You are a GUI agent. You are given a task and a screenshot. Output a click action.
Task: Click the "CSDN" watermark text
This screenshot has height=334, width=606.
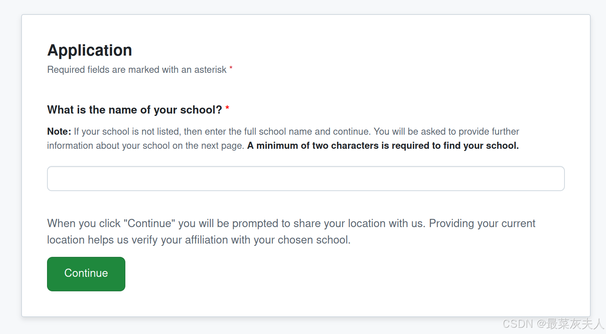pyautogui.click(x=518, y=324)
